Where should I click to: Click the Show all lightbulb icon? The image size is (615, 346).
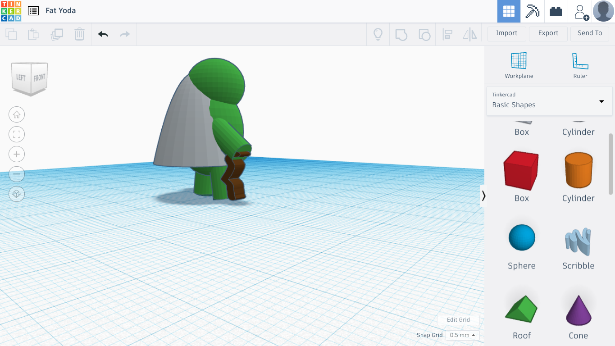[x=378, y=34]
